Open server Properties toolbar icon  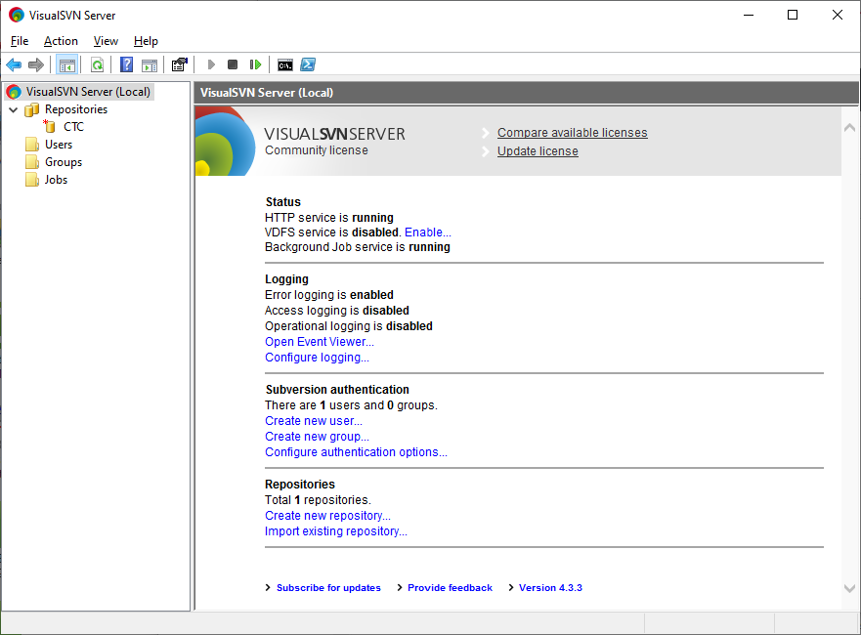[180, 64]
